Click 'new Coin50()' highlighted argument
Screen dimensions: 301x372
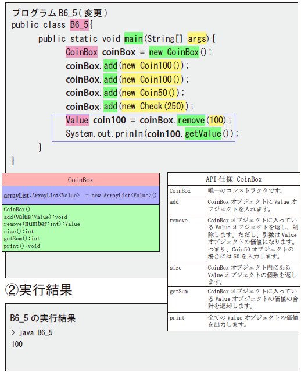pos(149,93)
